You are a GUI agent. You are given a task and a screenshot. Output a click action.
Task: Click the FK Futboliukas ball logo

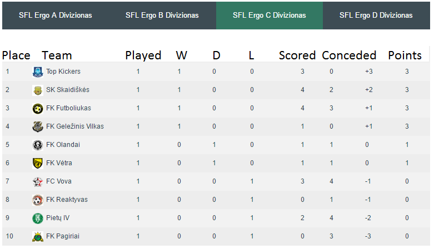click(x=38, y=109)
